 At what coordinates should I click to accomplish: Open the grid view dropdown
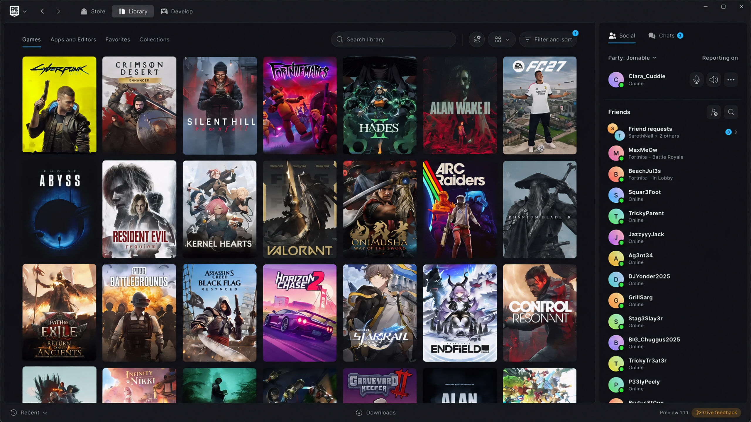(x=502, y=39)
